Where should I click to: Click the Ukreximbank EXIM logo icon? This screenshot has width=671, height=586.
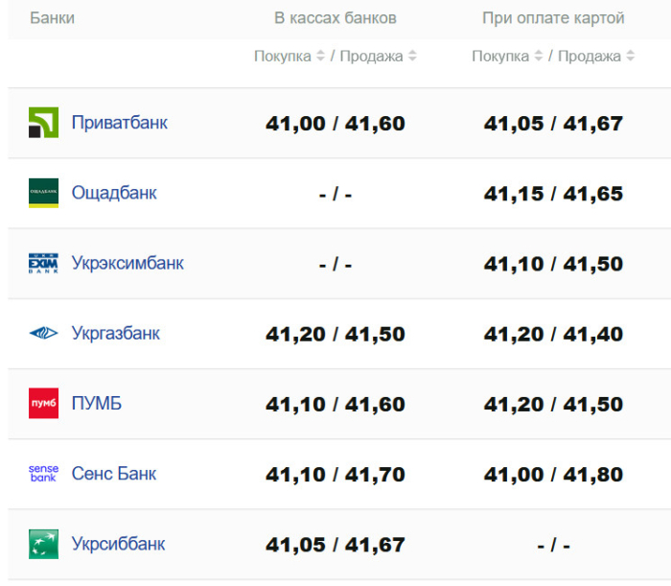click(43, 263)
